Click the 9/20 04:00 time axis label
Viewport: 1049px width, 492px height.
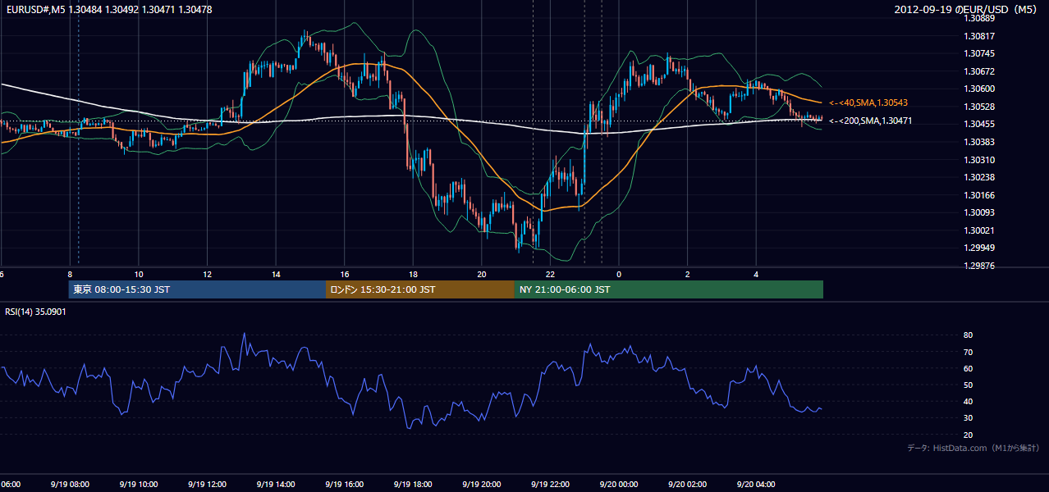click(x=757, y=485)
